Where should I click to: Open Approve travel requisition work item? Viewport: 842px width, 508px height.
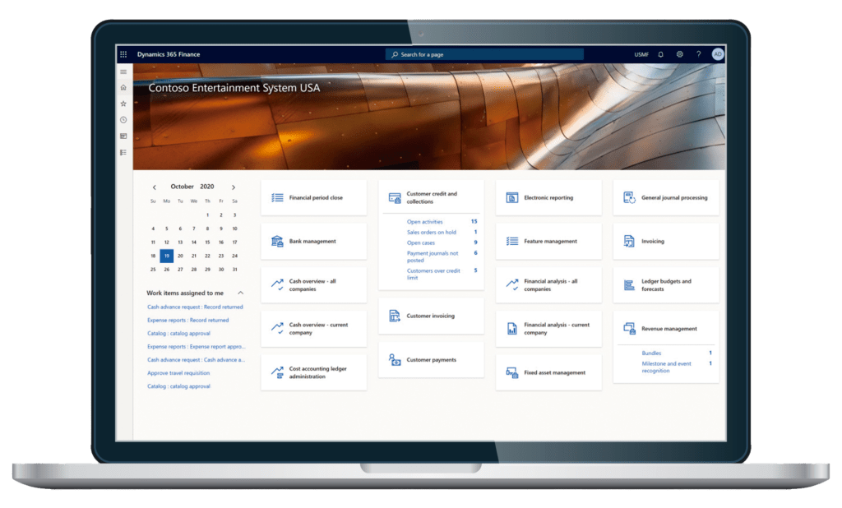[x=178, y=372]
